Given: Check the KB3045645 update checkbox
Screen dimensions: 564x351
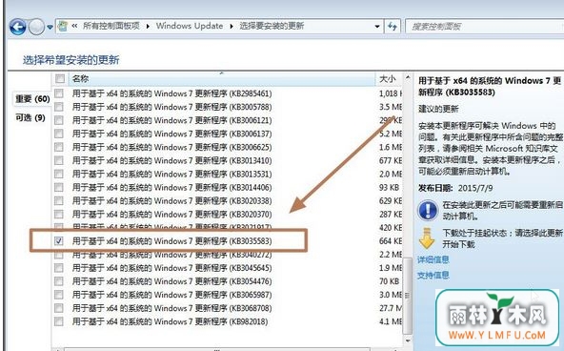Looking at the screenshot, I should pos(59,268).
